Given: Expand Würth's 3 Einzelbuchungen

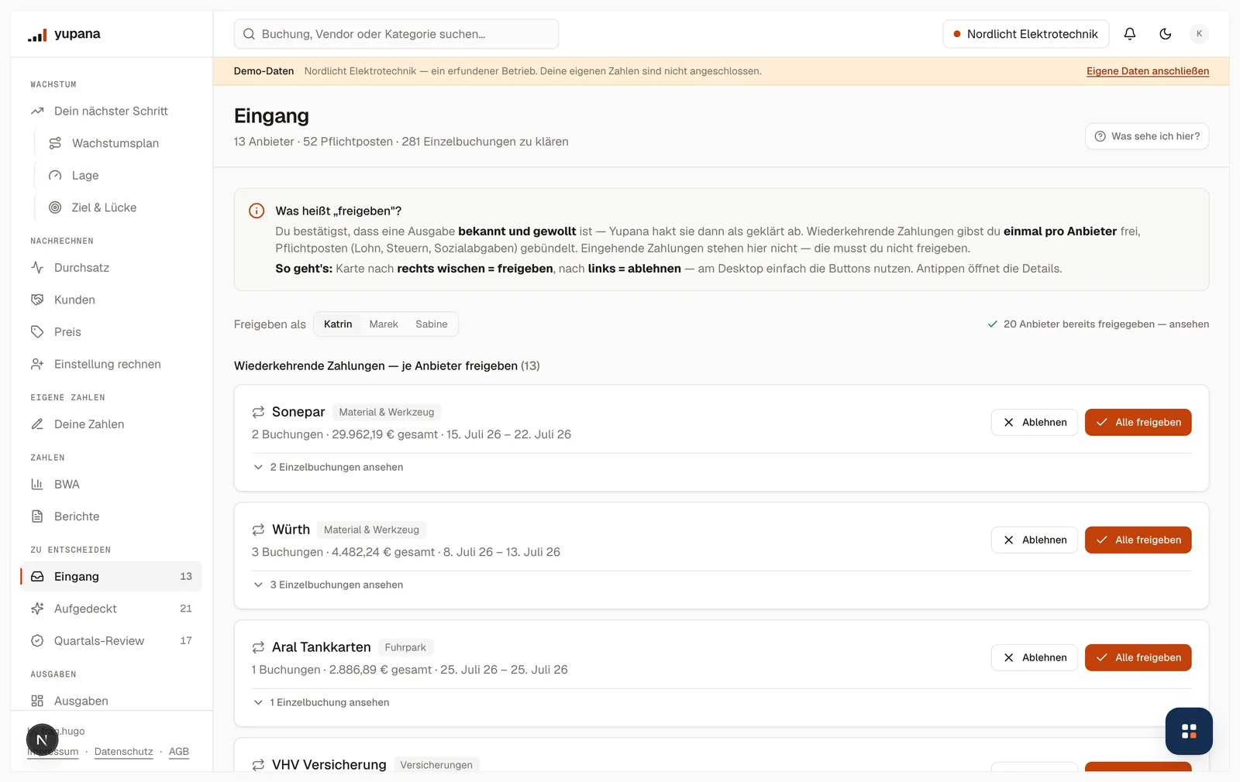Looking at the screenshot, I should 328,585.
